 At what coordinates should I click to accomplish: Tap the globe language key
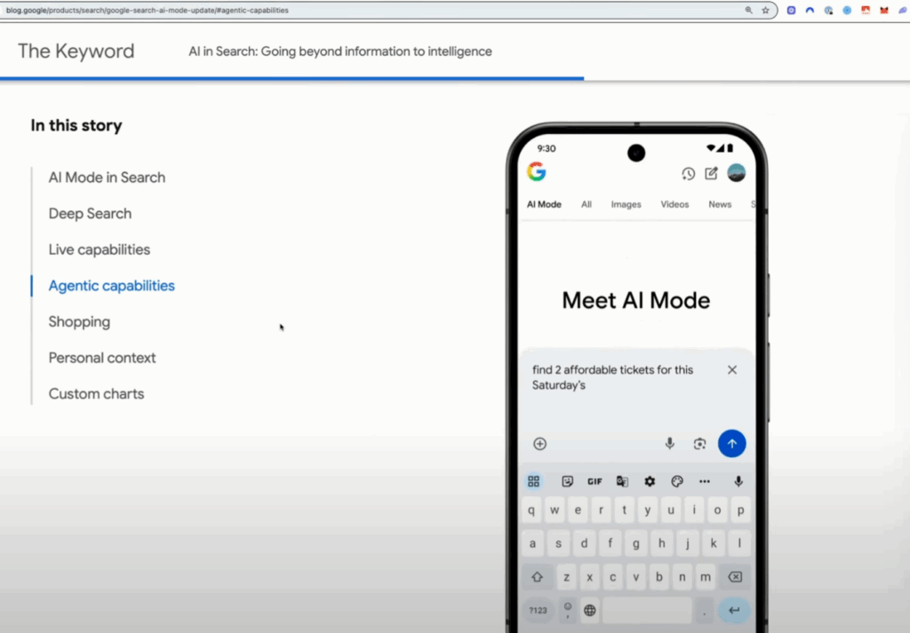pos(590,611)
